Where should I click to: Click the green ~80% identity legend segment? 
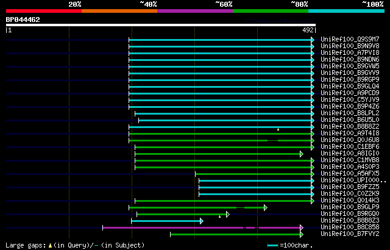click(271, 11)
